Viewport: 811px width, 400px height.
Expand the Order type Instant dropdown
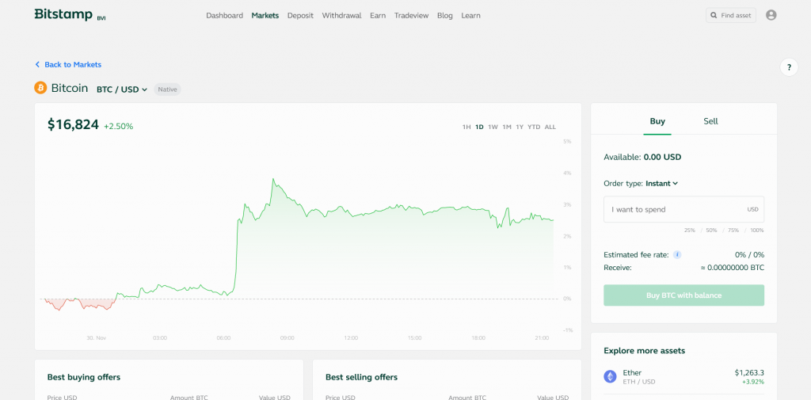(661, 183)
